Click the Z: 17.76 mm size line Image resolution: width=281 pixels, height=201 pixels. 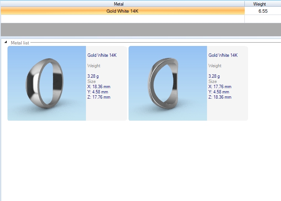click(x=99, y=97)
